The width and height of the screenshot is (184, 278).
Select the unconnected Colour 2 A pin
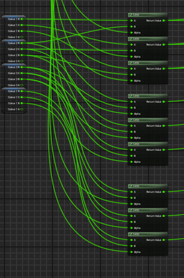[x=22, y=61]
